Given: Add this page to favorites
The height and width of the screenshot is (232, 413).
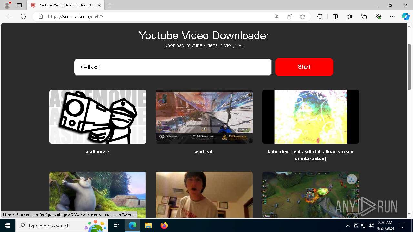Looking at the screenshot, I should pyautogui.click(x=303, y=16).
